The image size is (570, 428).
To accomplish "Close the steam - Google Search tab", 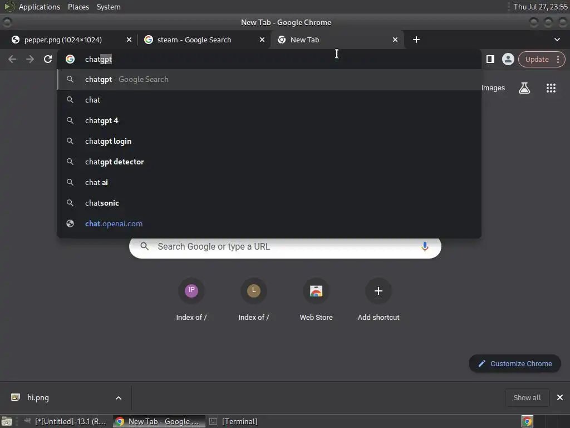I will (x=262, y=40).
